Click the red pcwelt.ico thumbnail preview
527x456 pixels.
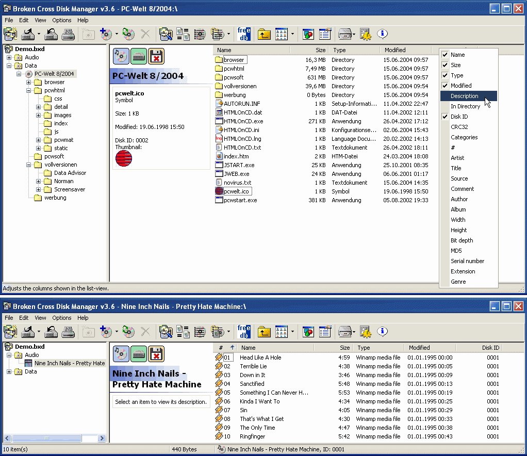(124, 159)
